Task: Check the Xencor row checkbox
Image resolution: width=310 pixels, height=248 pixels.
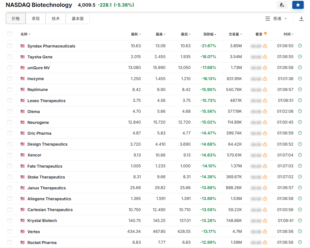Action: [10, 155]
